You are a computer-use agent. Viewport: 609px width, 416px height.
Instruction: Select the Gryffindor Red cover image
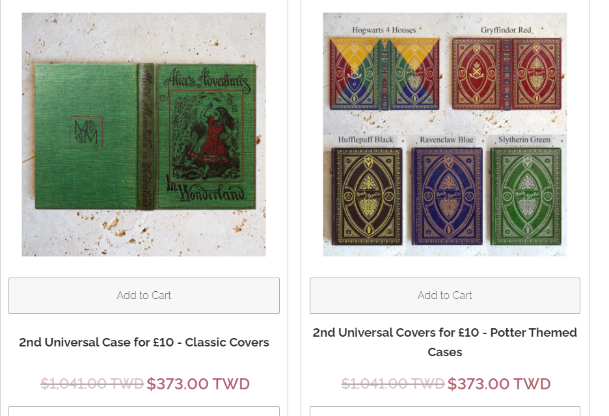tap(506, 73)
